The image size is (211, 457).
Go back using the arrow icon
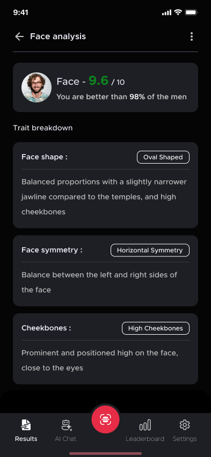(19, 36)
